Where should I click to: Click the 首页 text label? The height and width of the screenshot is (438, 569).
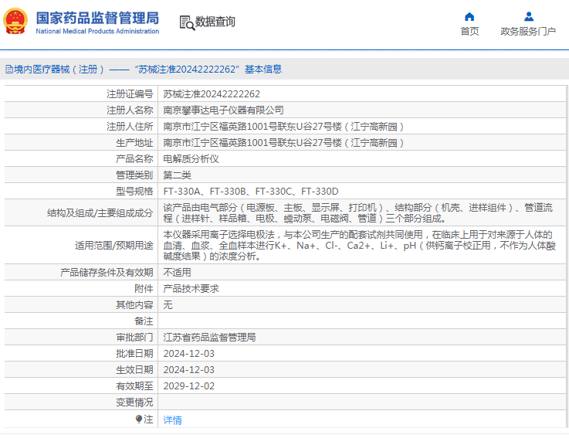469,31
